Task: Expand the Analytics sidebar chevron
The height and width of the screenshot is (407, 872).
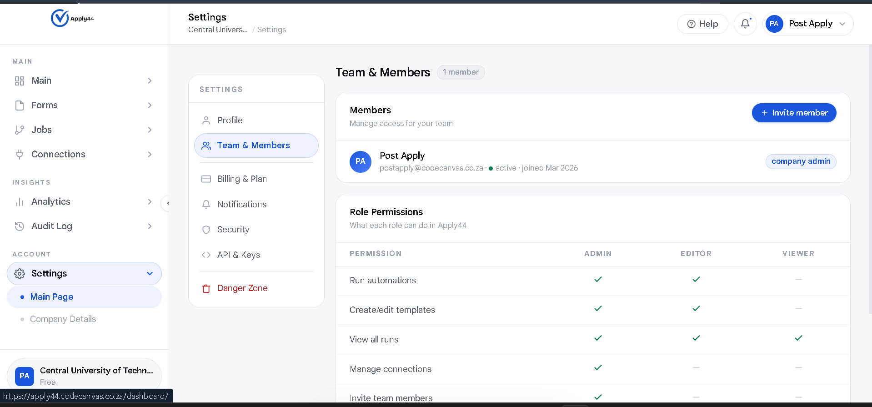Action: pyautogui.click(x=150, y=202)
